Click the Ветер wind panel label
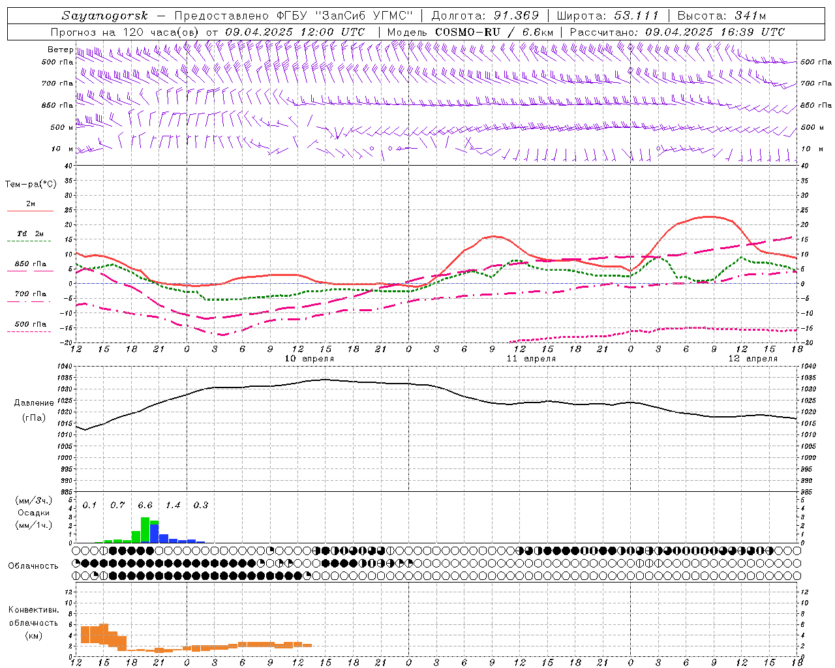Viewport: 835px width, 668px height. coord(60,50)
